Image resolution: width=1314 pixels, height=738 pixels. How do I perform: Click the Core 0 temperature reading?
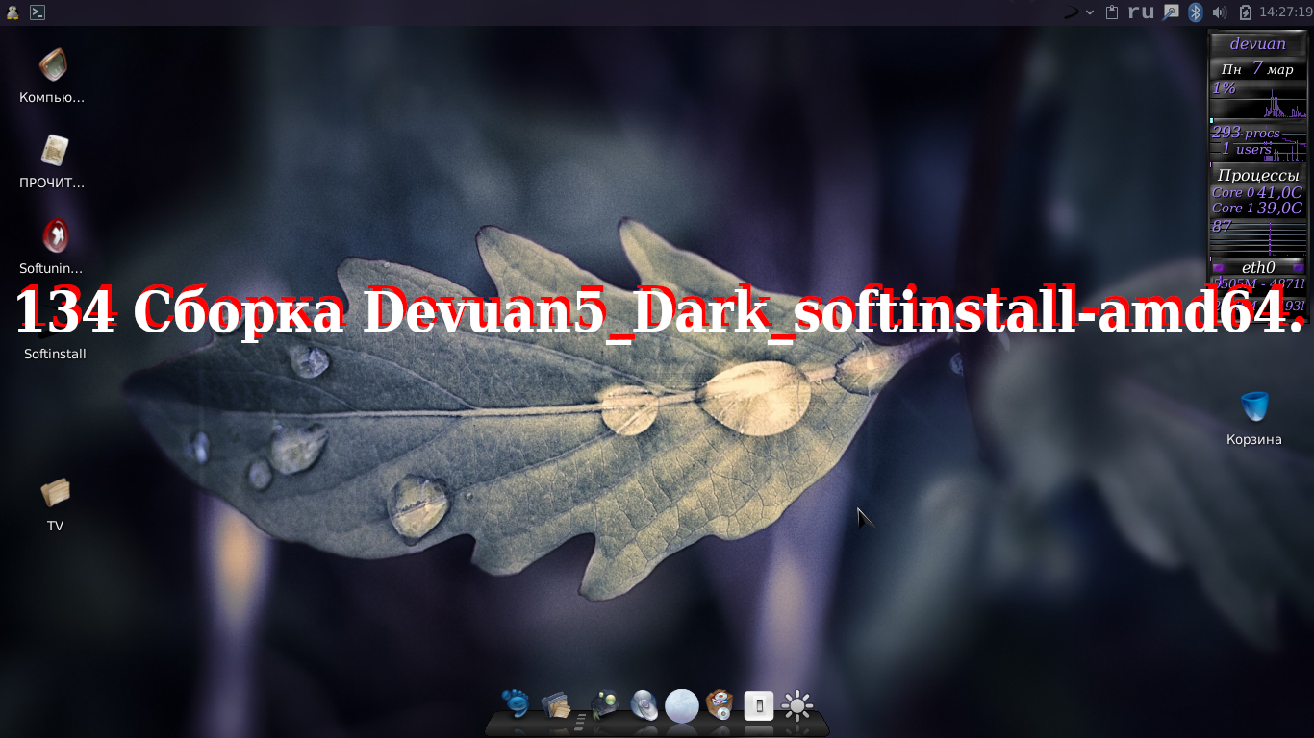(1257, 192)
